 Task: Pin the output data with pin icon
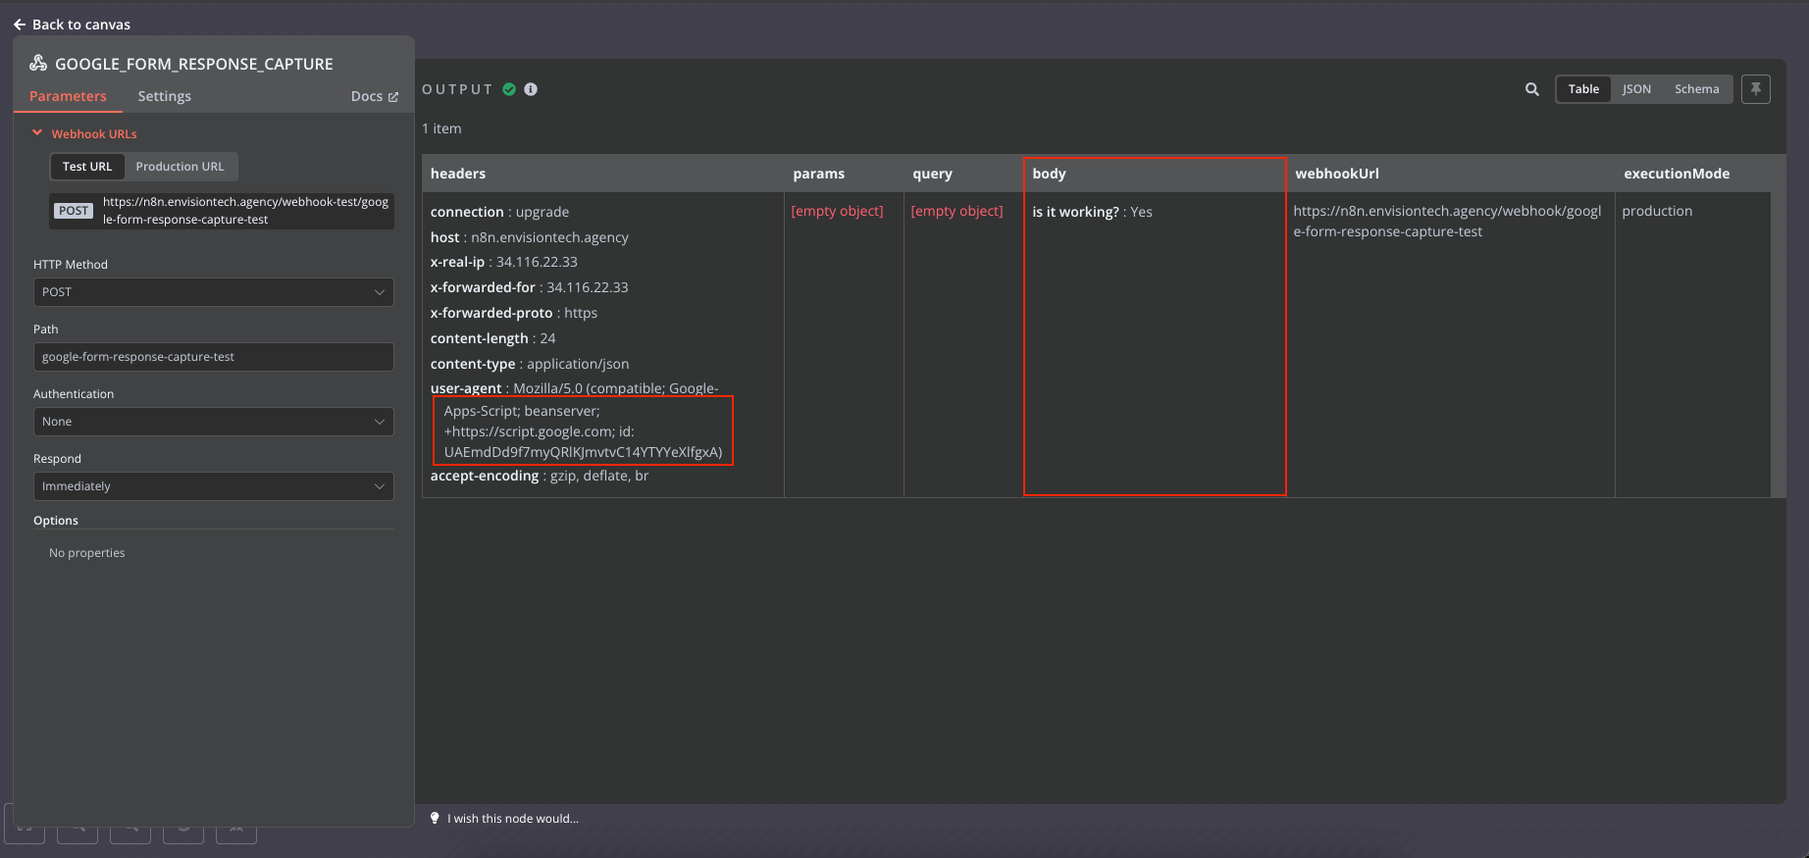[1755, 89]
